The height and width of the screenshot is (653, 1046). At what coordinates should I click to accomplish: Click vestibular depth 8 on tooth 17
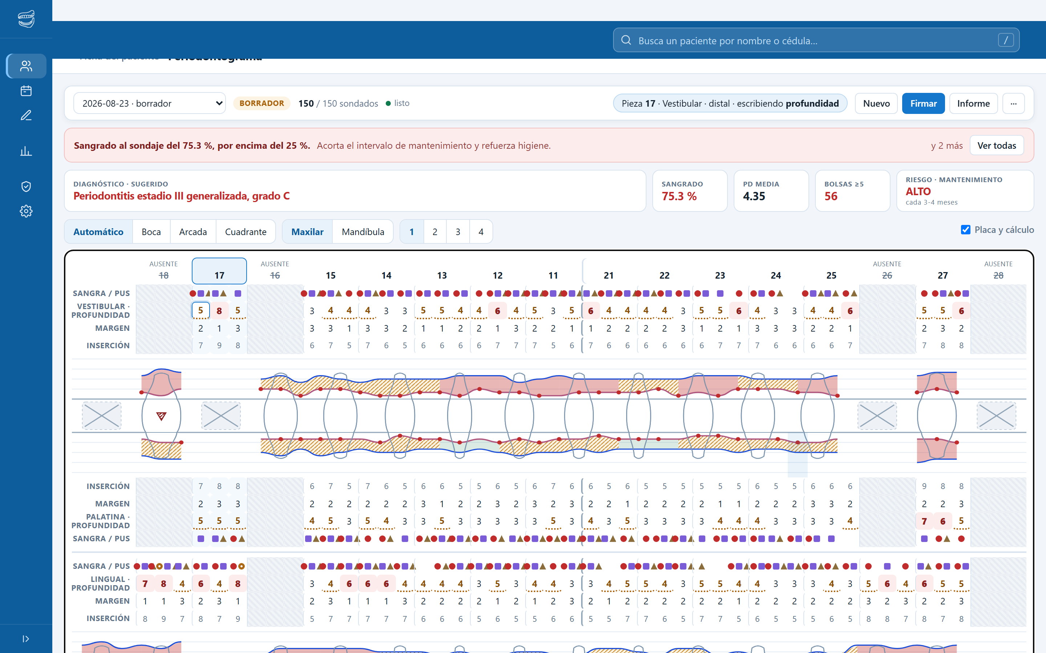pos(219,311)
